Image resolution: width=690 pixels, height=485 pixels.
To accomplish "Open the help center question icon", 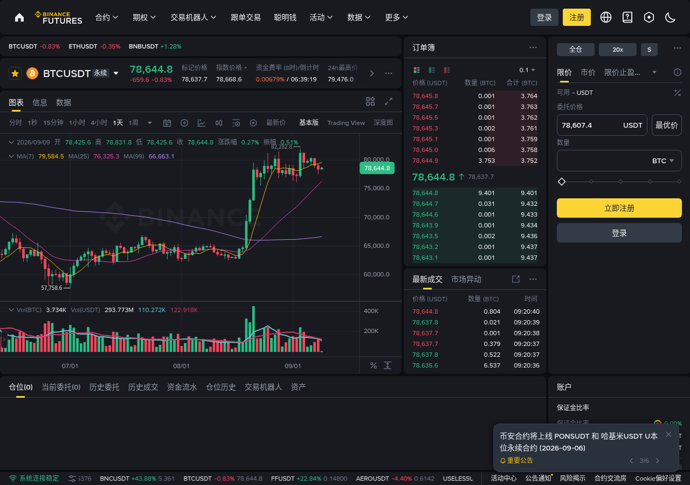I will 627,17.
